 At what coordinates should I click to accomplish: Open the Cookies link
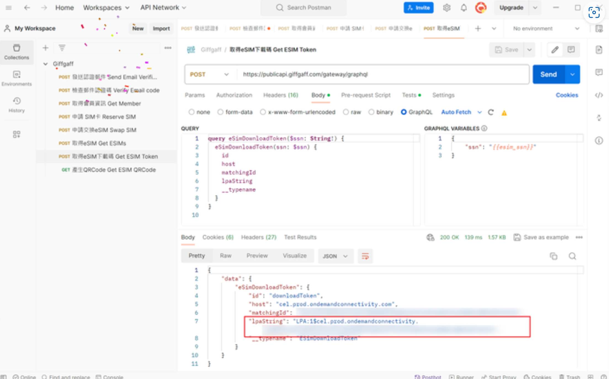[567, 95]
